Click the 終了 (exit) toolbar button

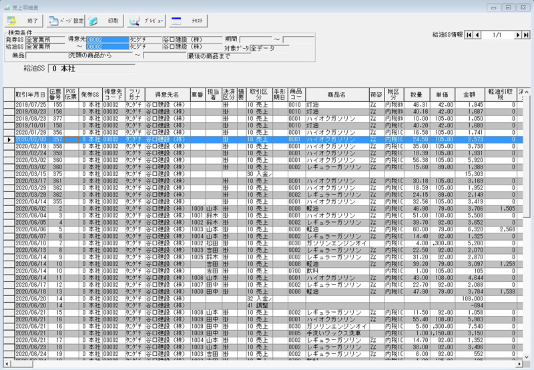[23, 21]
